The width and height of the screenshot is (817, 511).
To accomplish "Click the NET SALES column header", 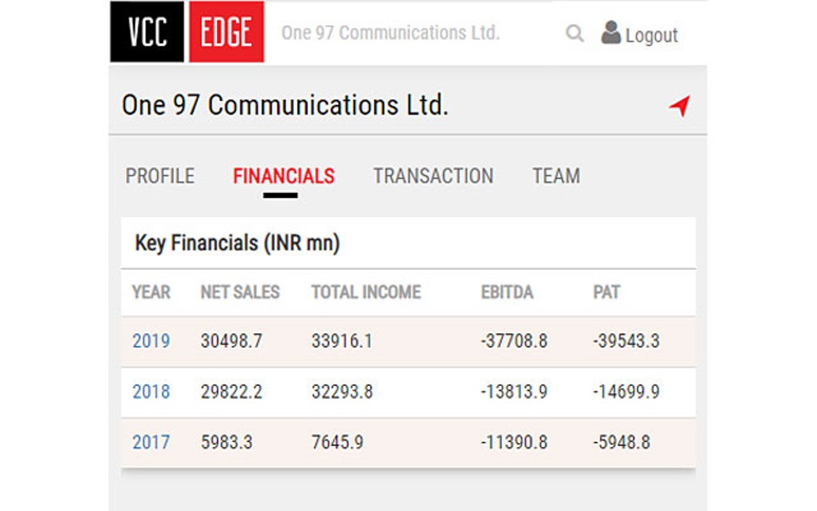I will pyautogui.click(x=240, y=292).
